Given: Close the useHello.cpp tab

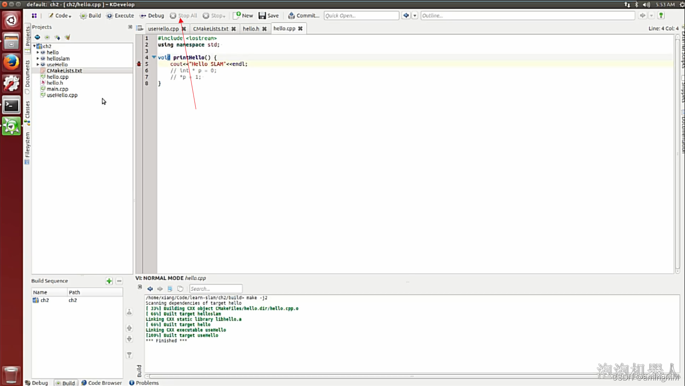Looking at the screenshot, I should (x=184, y=29).
